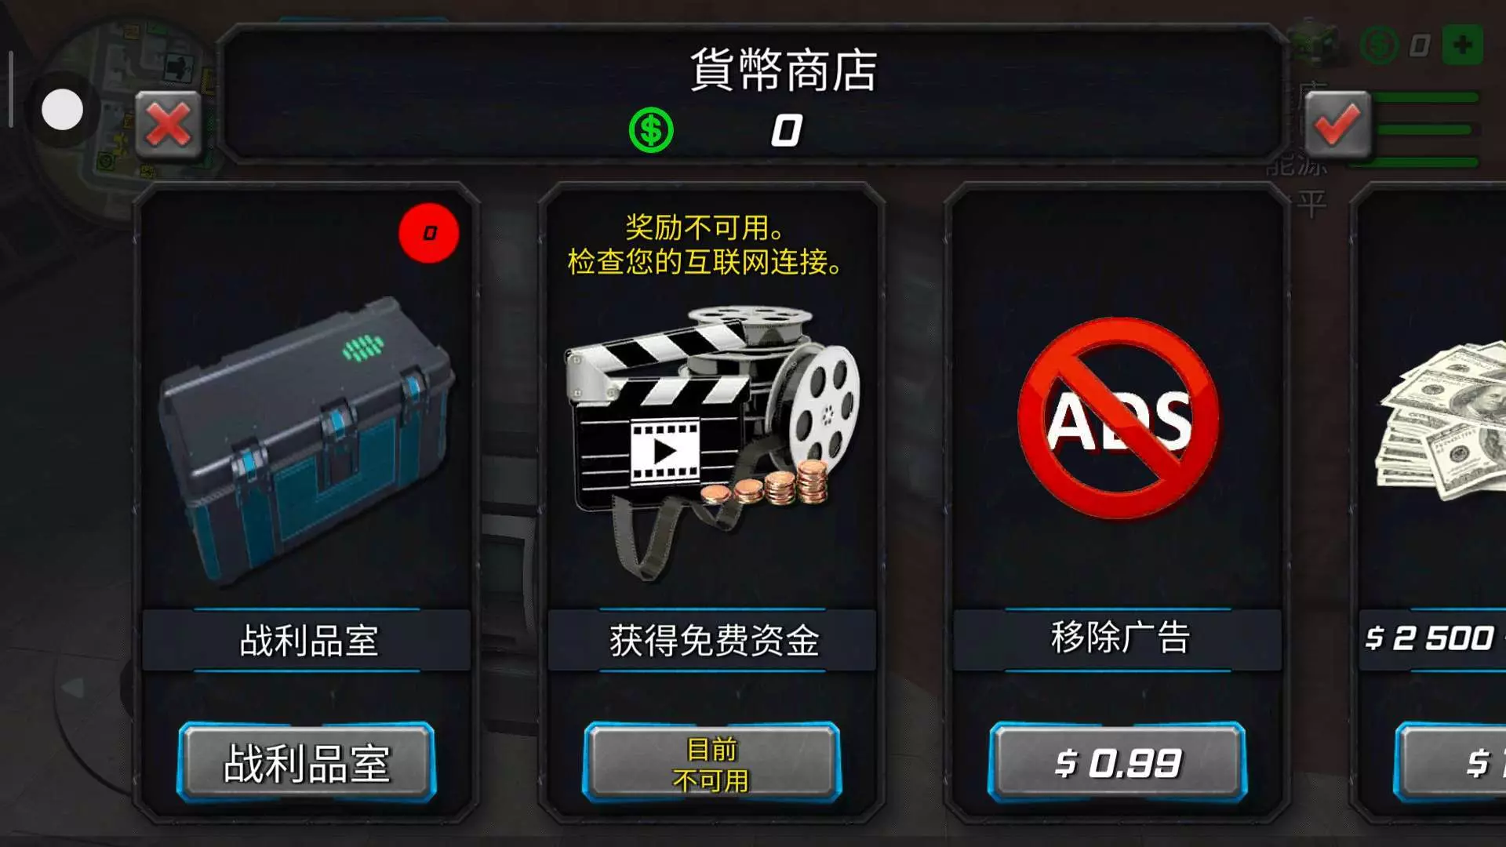Select the film clapperboard reward icon
This screenshot has height=847, width=1506.
pyautogui.click(x=712, y=443)
